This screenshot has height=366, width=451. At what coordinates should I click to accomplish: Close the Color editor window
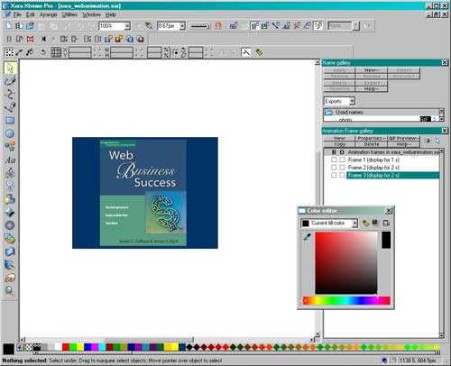click(x=389, y=211)
